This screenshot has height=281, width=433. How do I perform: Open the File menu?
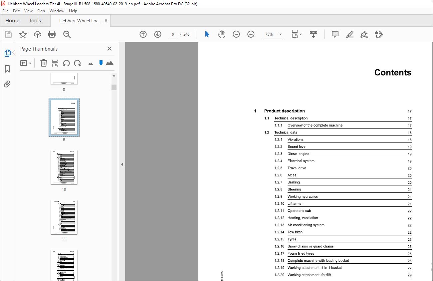pos(5,11)
